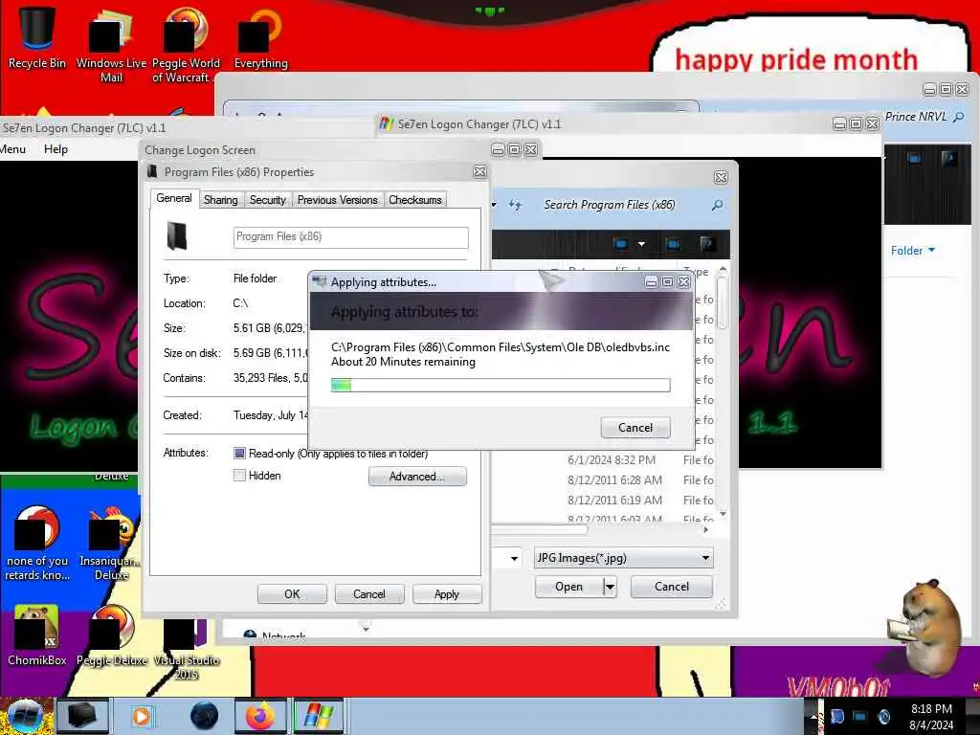The width and height of the screenshot is (980, 735).
Task: Click the Applying attributes progress bar
Action: (501, 385)
